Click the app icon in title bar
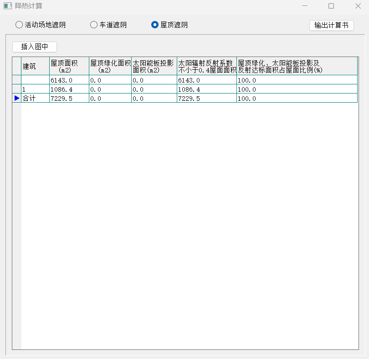The height and width of the screenshot is (359, 369). (7, 6)
